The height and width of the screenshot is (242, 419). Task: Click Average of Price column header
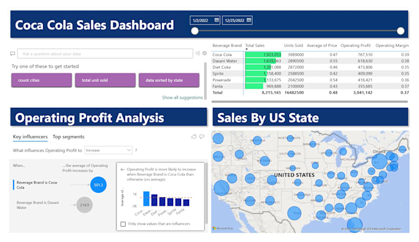click(x=322, y=46)
